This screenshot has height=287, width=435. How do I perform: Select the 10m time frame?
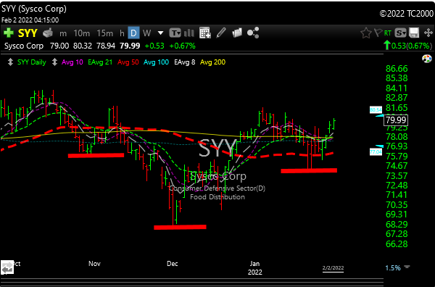pyautogui.click(x=81, y=33)
